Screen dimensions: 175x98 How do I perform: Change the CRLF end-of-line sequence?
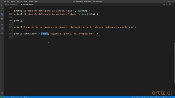[x=156, y=97]
